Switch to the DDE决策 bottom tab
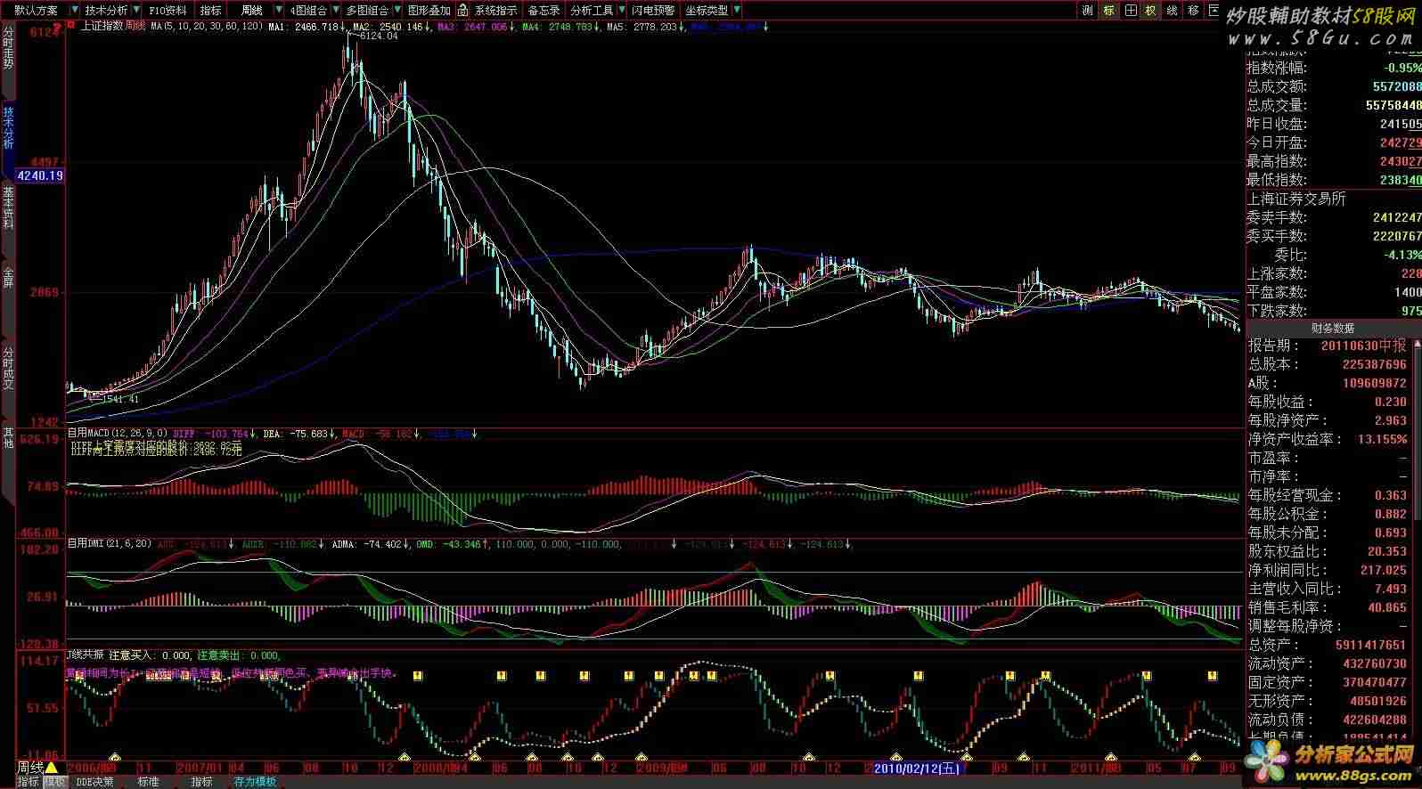 [94, 782]
